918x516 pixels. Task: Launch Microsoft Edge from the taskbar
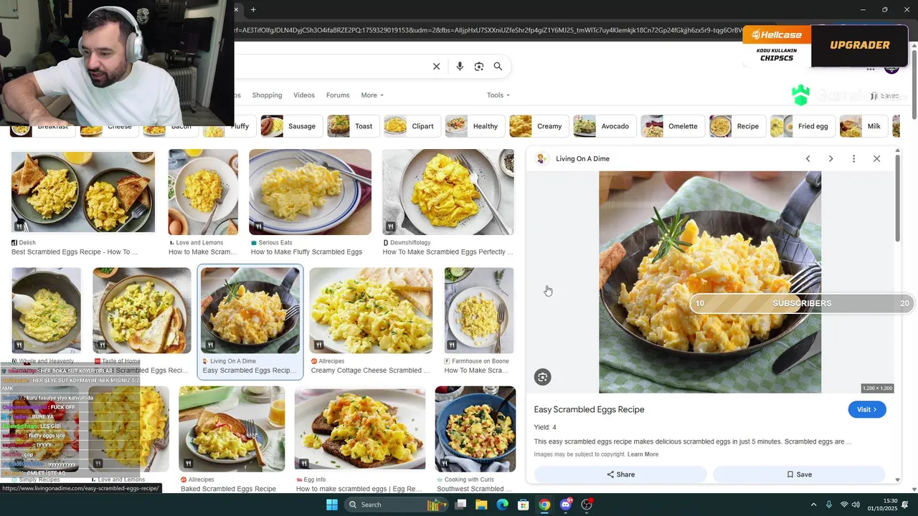[x=503, y=505]
